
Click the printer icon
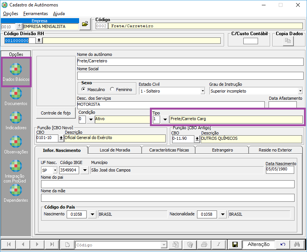[x=204, y=244]
